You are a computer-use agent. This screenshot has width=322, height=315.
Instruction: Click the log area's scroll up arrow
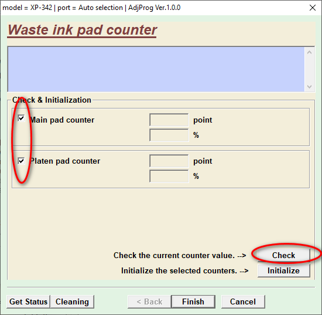(x=310, y=52)
